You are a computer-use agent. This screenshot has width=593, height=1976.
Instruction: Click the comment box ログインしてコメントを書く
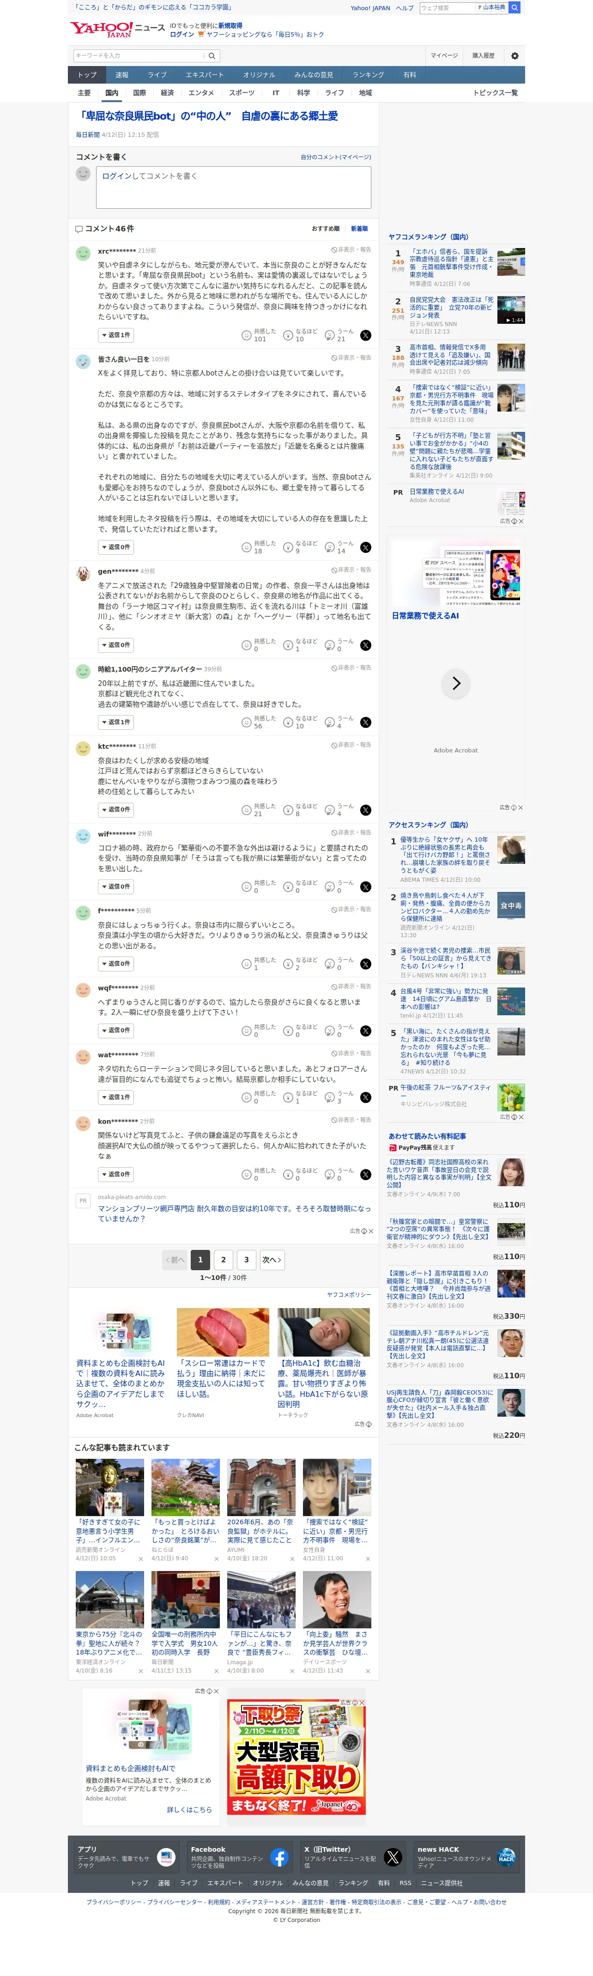pos(233,187)
